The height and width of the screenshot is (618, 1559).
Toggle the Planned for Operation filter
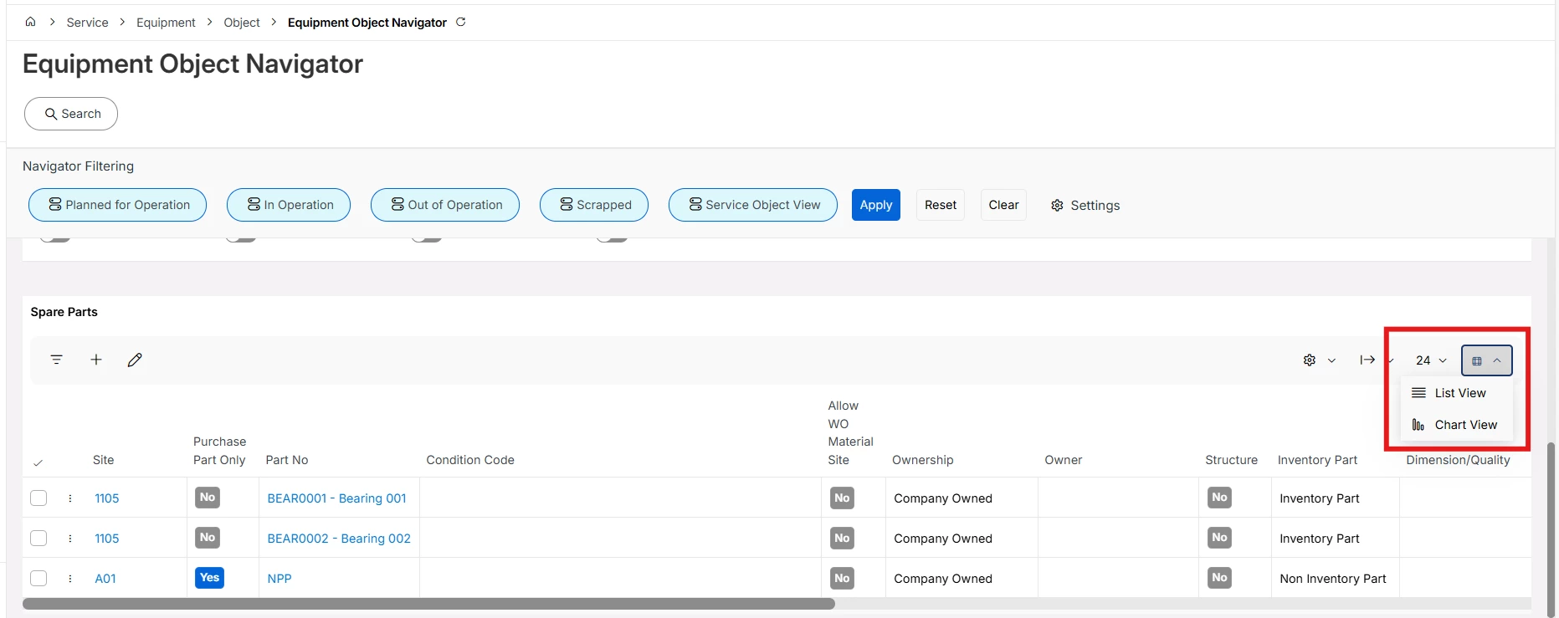[x=118, y=205]
